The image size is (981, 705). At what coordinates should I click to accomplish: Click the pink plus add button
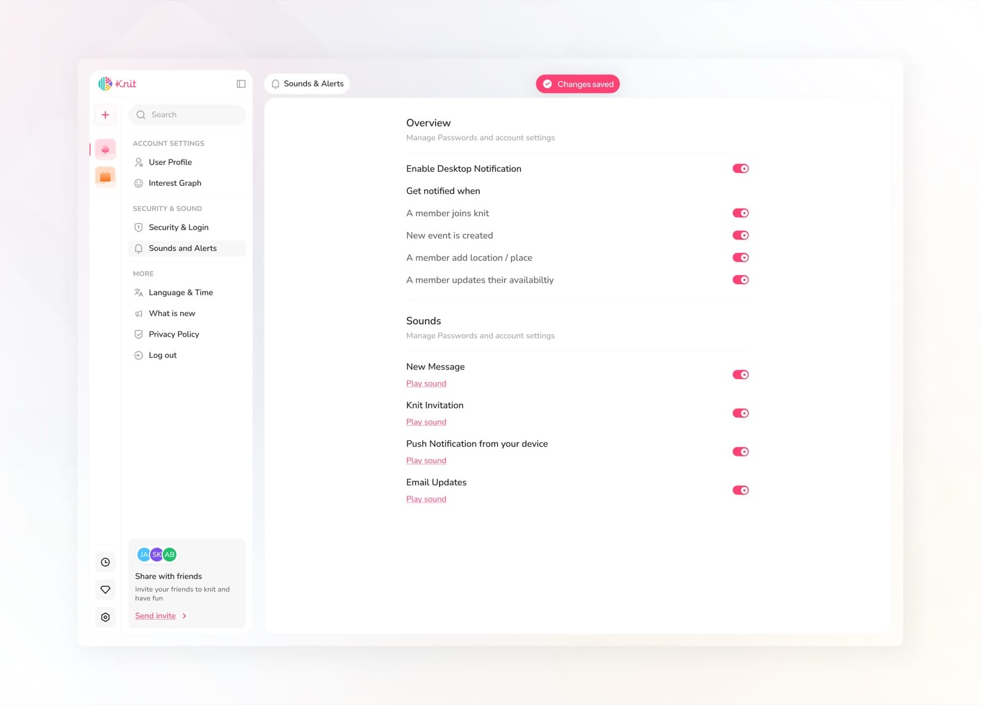click(x=105, y=115)
